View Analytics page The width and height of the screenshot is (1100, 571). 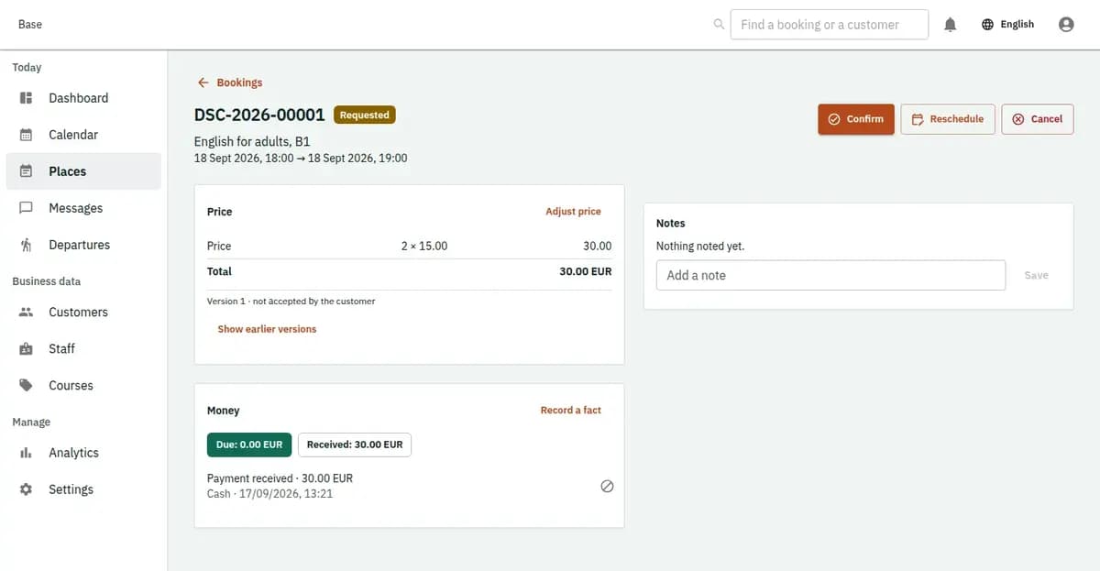click(83, 453)
